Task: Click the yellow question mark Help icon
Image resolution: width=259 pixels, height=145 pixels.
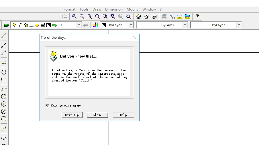Action: [197, 17]
